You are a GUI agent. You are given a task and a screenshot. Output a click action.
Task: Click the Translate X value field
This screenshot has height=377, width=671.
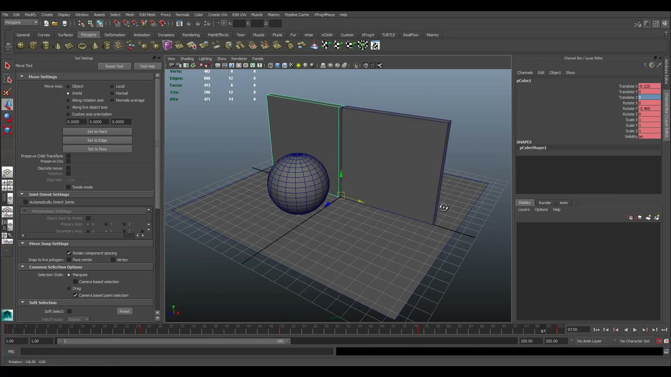pos(650,86)
